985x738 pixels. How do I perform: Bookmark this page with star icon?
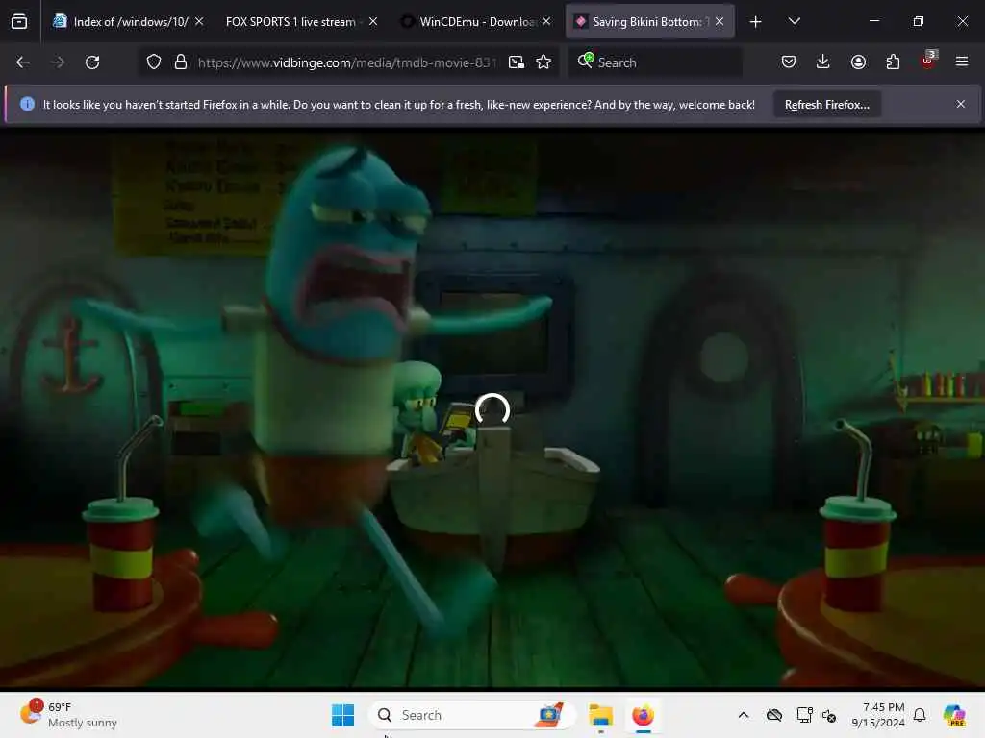(544, 61)
